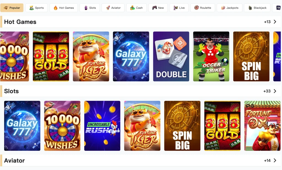Open the Aviator category tab
This screenshot has width=282, height=170.
pyautogui.click(x=113, y=8)
